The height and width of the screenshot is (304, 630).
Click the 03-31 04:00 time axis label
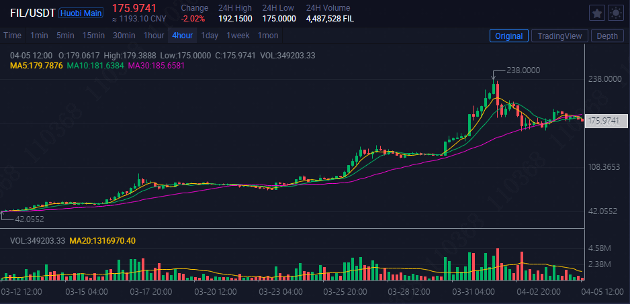[474, 291]
